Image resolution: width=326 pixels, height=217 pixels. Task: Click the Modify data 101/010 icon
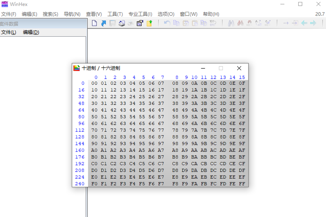point(213,23)
